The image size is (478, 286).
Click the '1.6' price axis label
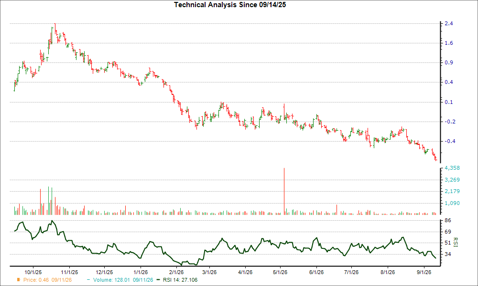pos(449,43)
